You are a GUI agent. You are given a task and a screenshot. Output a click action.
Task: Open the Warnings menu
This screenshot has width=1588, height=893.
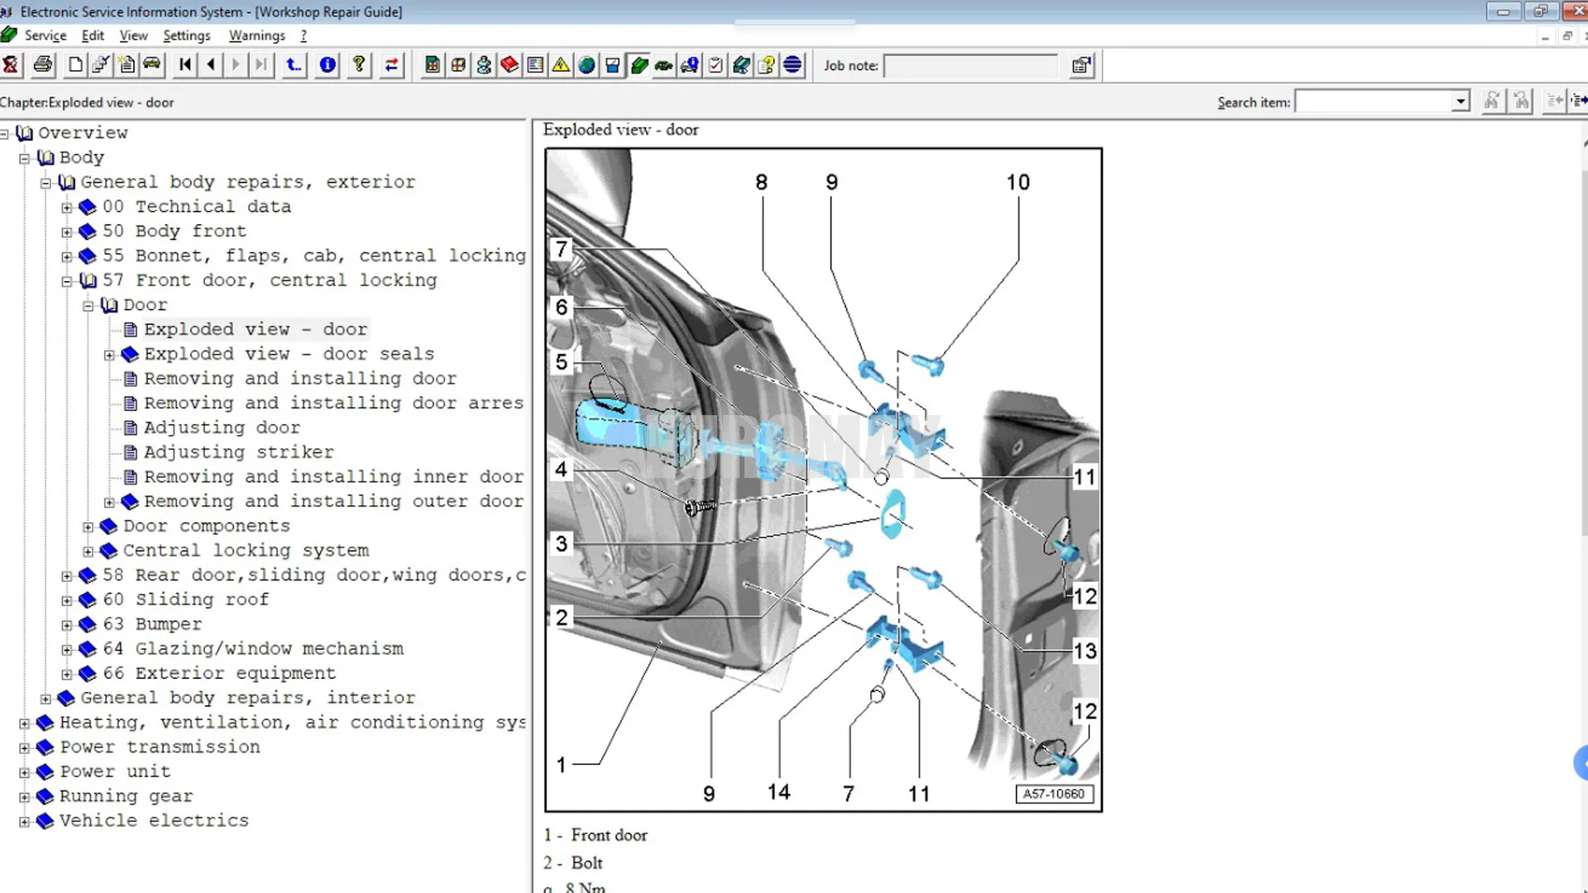coord(256,36)
